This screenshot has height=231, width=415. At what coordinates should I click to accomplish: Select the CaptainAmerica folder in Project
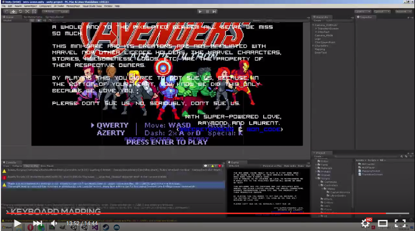(338, 192)
